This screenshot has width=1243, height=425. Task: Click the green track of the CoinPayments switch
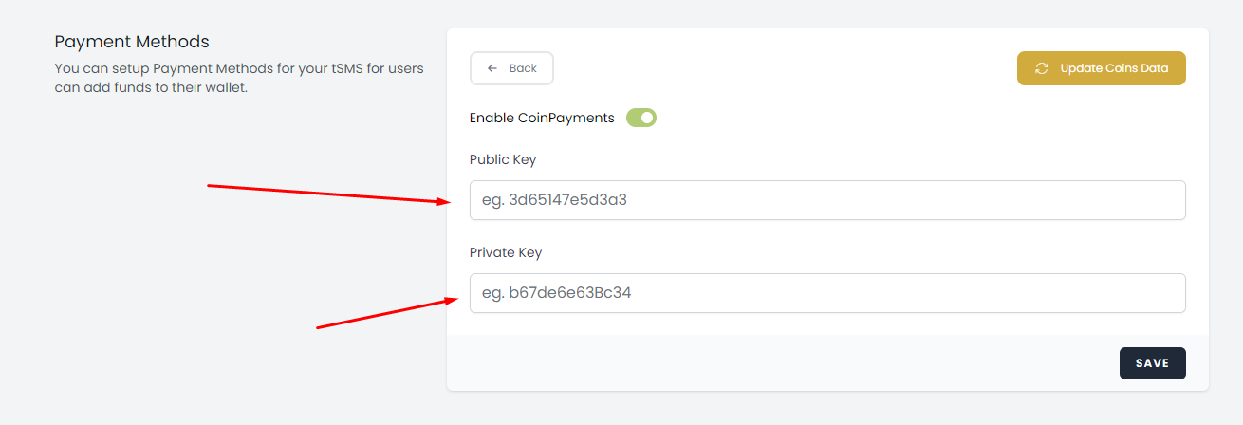click(x=634, y=118)
